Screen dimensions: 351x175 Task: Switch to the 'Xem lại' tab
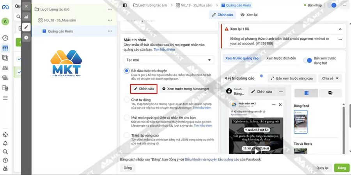[x=249, y=15]
